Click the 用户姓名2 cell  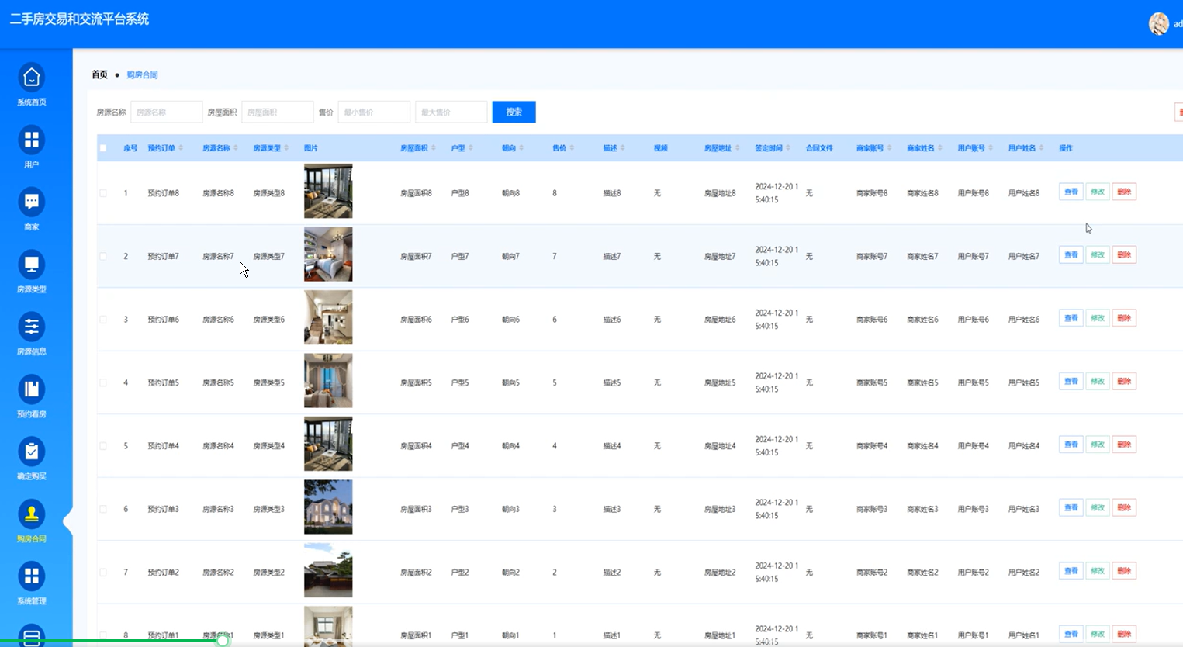click(x=1024, y=573)
